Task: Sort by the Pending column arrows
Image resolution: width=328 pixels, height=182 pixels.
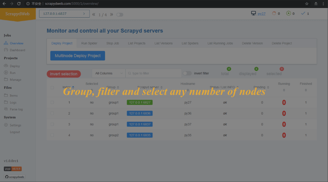Action: (x=268, y=87)
